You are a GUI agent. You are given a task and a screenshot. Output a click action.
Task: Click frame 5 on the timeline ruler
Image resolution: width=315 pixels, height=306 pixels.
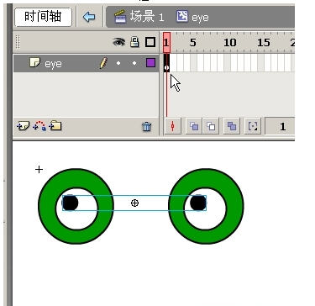point(192,43)
